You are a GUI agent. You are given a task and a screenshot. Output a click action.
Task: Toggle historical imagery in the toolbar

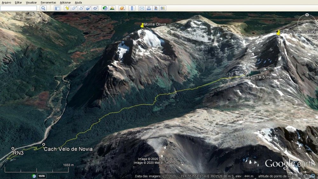tap(105, 8)
